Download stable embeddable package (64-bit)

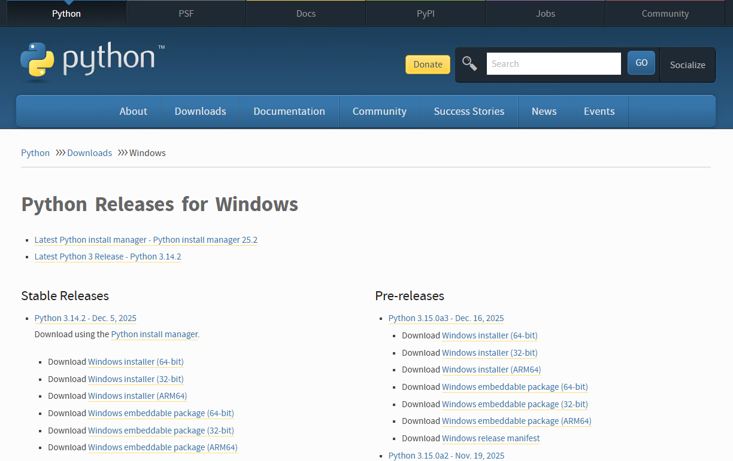pos(161,413)
